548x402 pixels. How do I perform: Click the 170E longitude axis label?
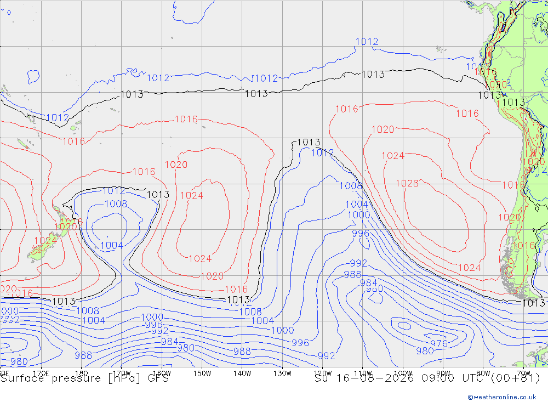pos(41,373)
